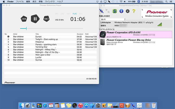
Task: Select Midnight ~ Star of the Sky ~
Action: pos(50,52)
